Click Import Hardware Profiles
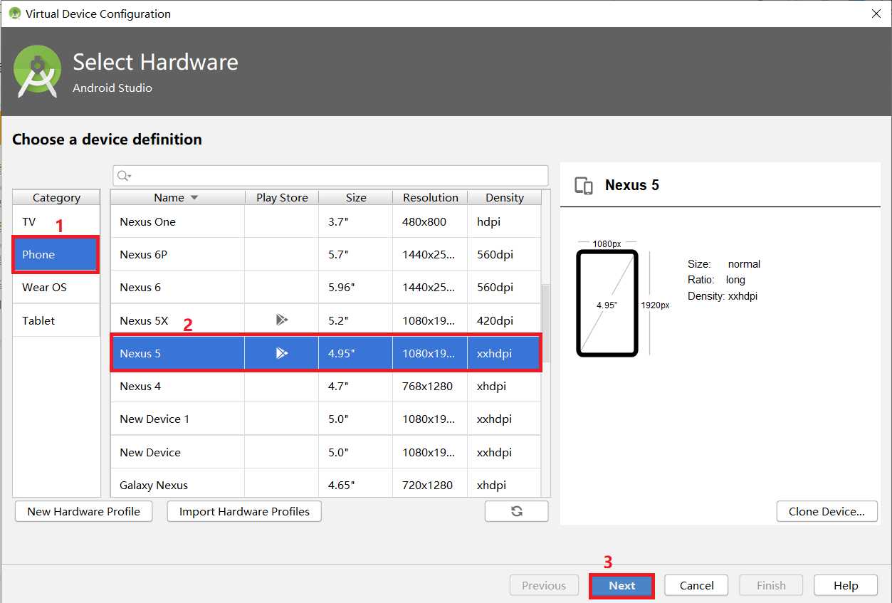 tap(244, 511)
